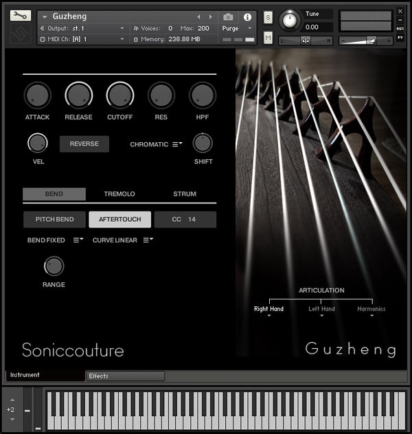The height and width of the screenshot is (434, 412).
Task: Select the PITCH BEND button
Action: (x=54, y=219)
